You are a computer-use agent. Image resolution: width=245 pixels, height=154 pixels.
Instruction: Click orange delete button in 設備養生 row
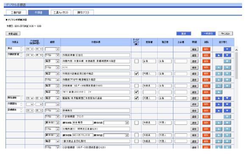(206, 111)
